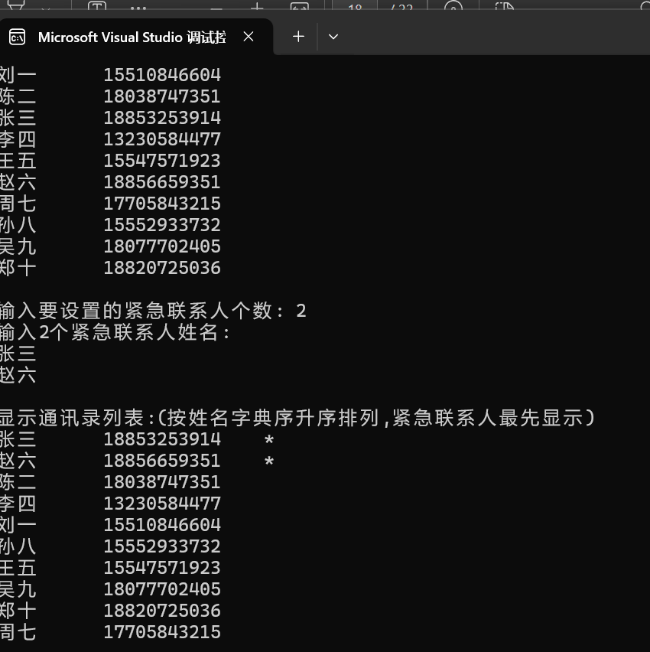Close the 调试控制台 terminal tab
This screenshot has width=650, height=652.
(248, 36)
